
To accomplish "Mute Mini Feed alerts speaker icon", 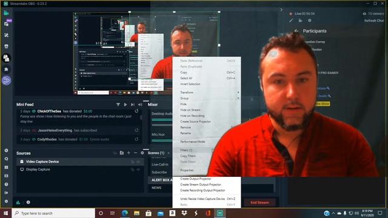I will [140, 105].
